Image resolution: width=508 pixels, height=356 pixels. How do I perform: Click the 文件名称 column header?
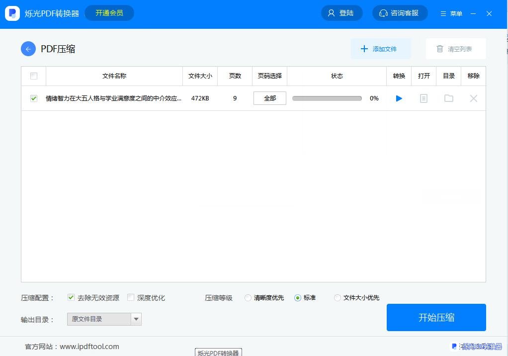click(114, 76)
